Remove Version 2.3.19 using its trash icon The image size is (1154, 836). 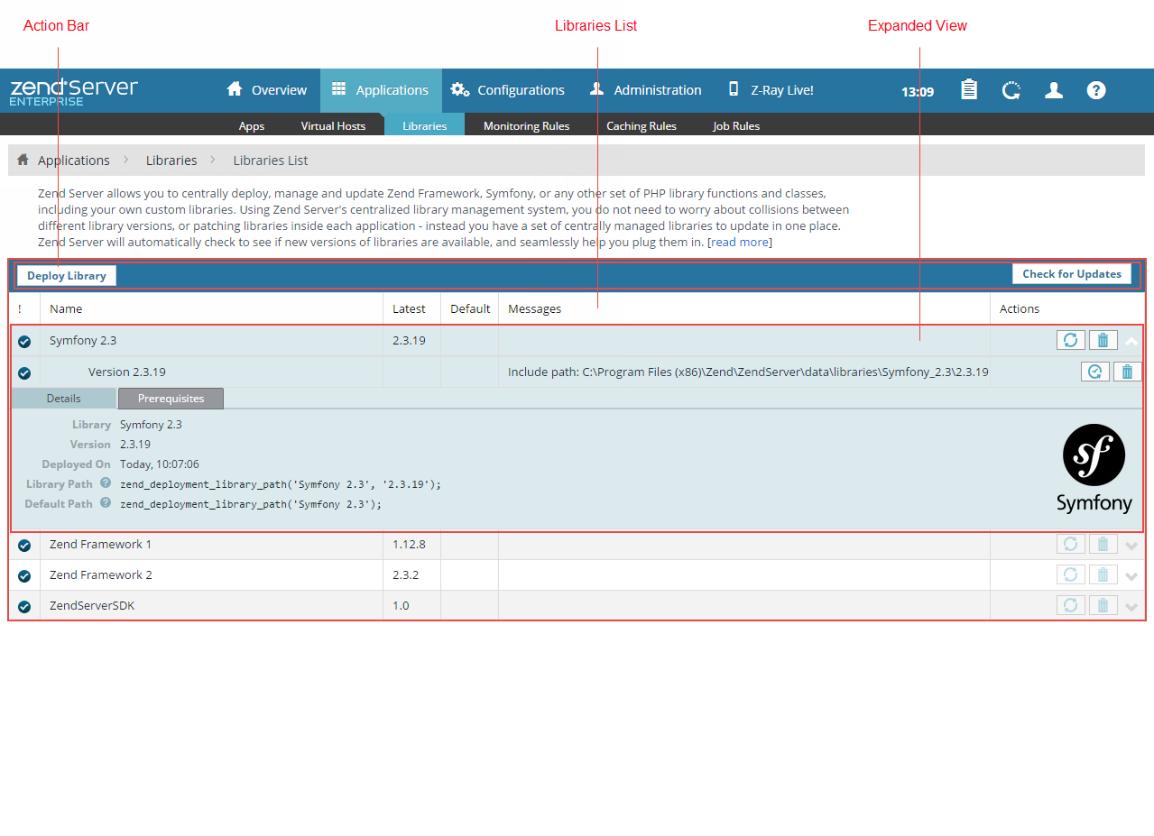1127,372
